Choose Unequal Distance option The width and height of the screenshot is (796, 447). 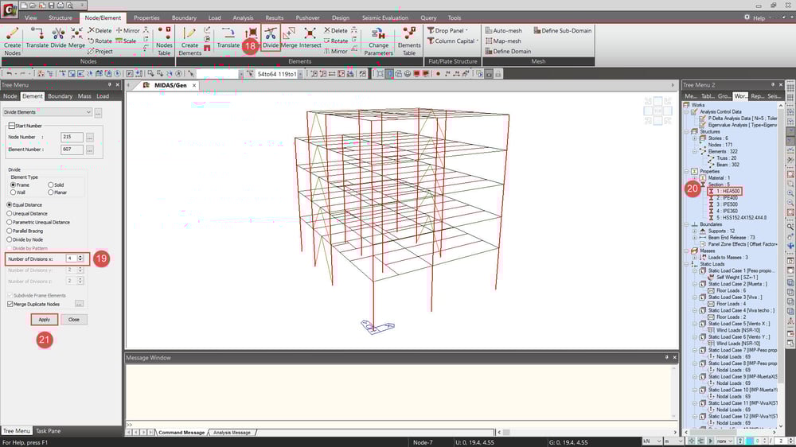click(x=9, y=214)
